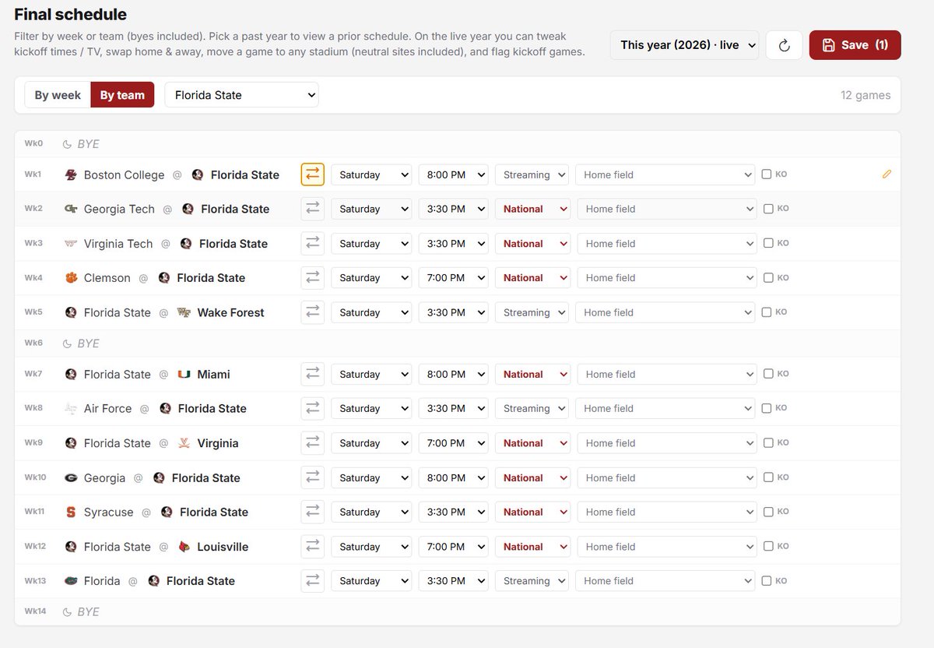Swap home and away for Clemson game
This screenshot has height=648, width=934.
point(313,277)
